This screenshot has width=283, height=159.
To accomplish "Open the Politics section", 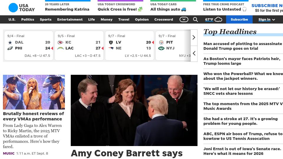I will 28,19.
